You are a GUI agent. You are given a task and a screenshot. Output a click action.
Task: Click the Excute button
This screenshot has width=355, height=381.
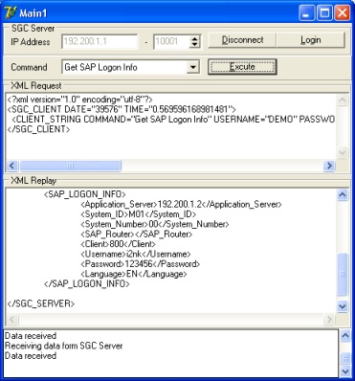tap(242, 67)
